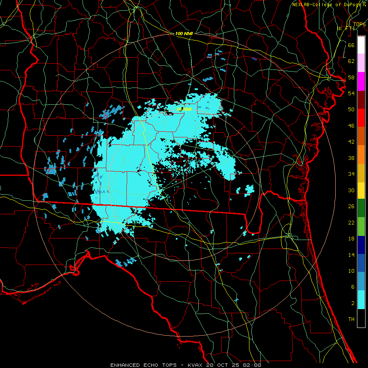
Task: Click the dark red swatch above 50
Action: [x=361, y=100]
